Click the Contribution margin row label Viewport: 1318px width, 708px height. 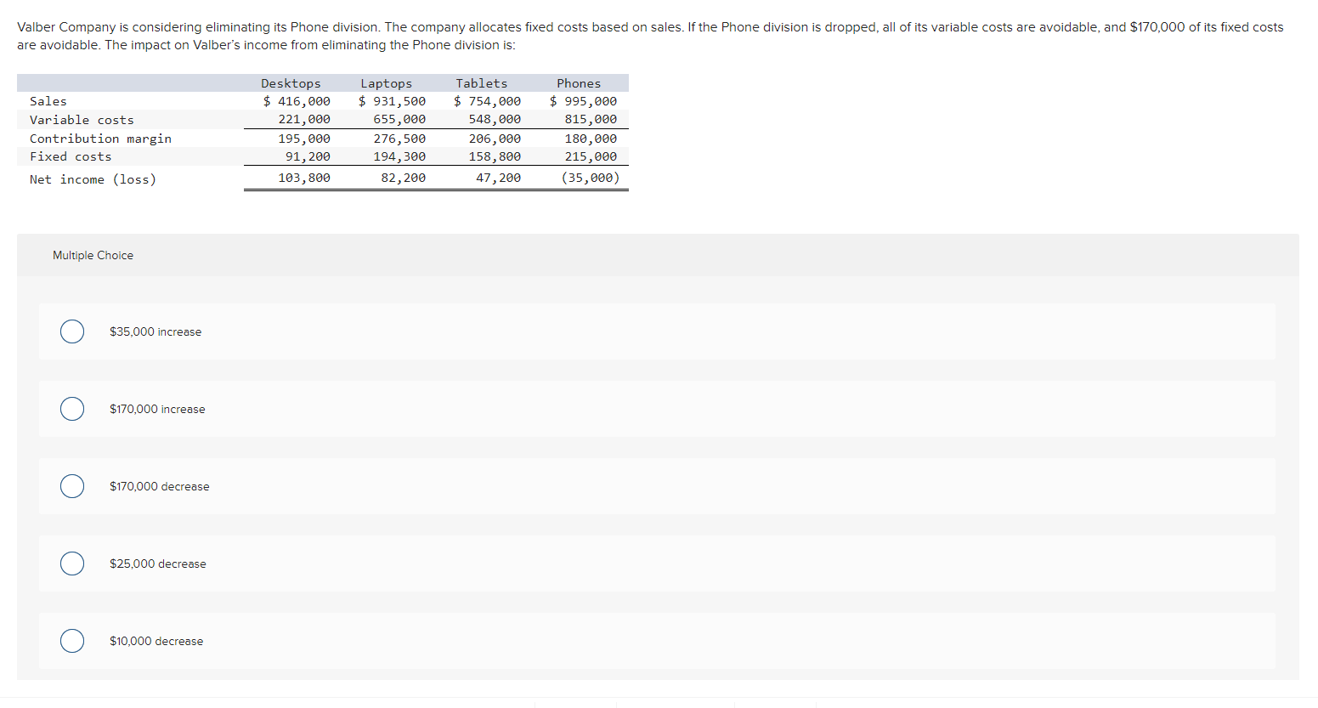[99, 138]
